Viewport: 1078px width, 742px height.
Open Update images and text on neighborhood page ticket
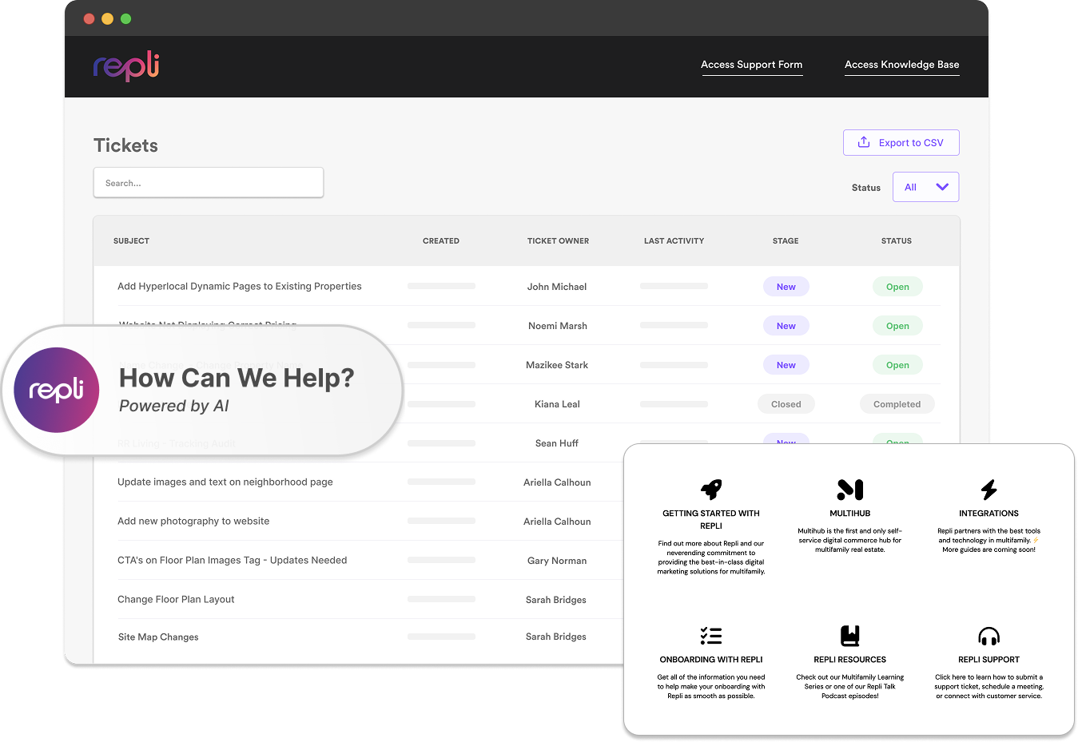[225, 482]
